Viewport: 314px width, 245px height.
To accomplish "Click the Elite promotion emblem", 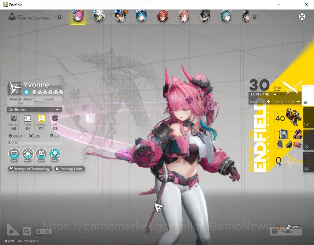I will point(292,87).
